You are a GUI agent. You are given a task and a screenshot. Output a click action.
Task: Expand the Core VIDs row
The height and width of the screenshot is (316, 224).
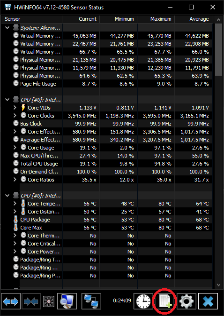15,108
